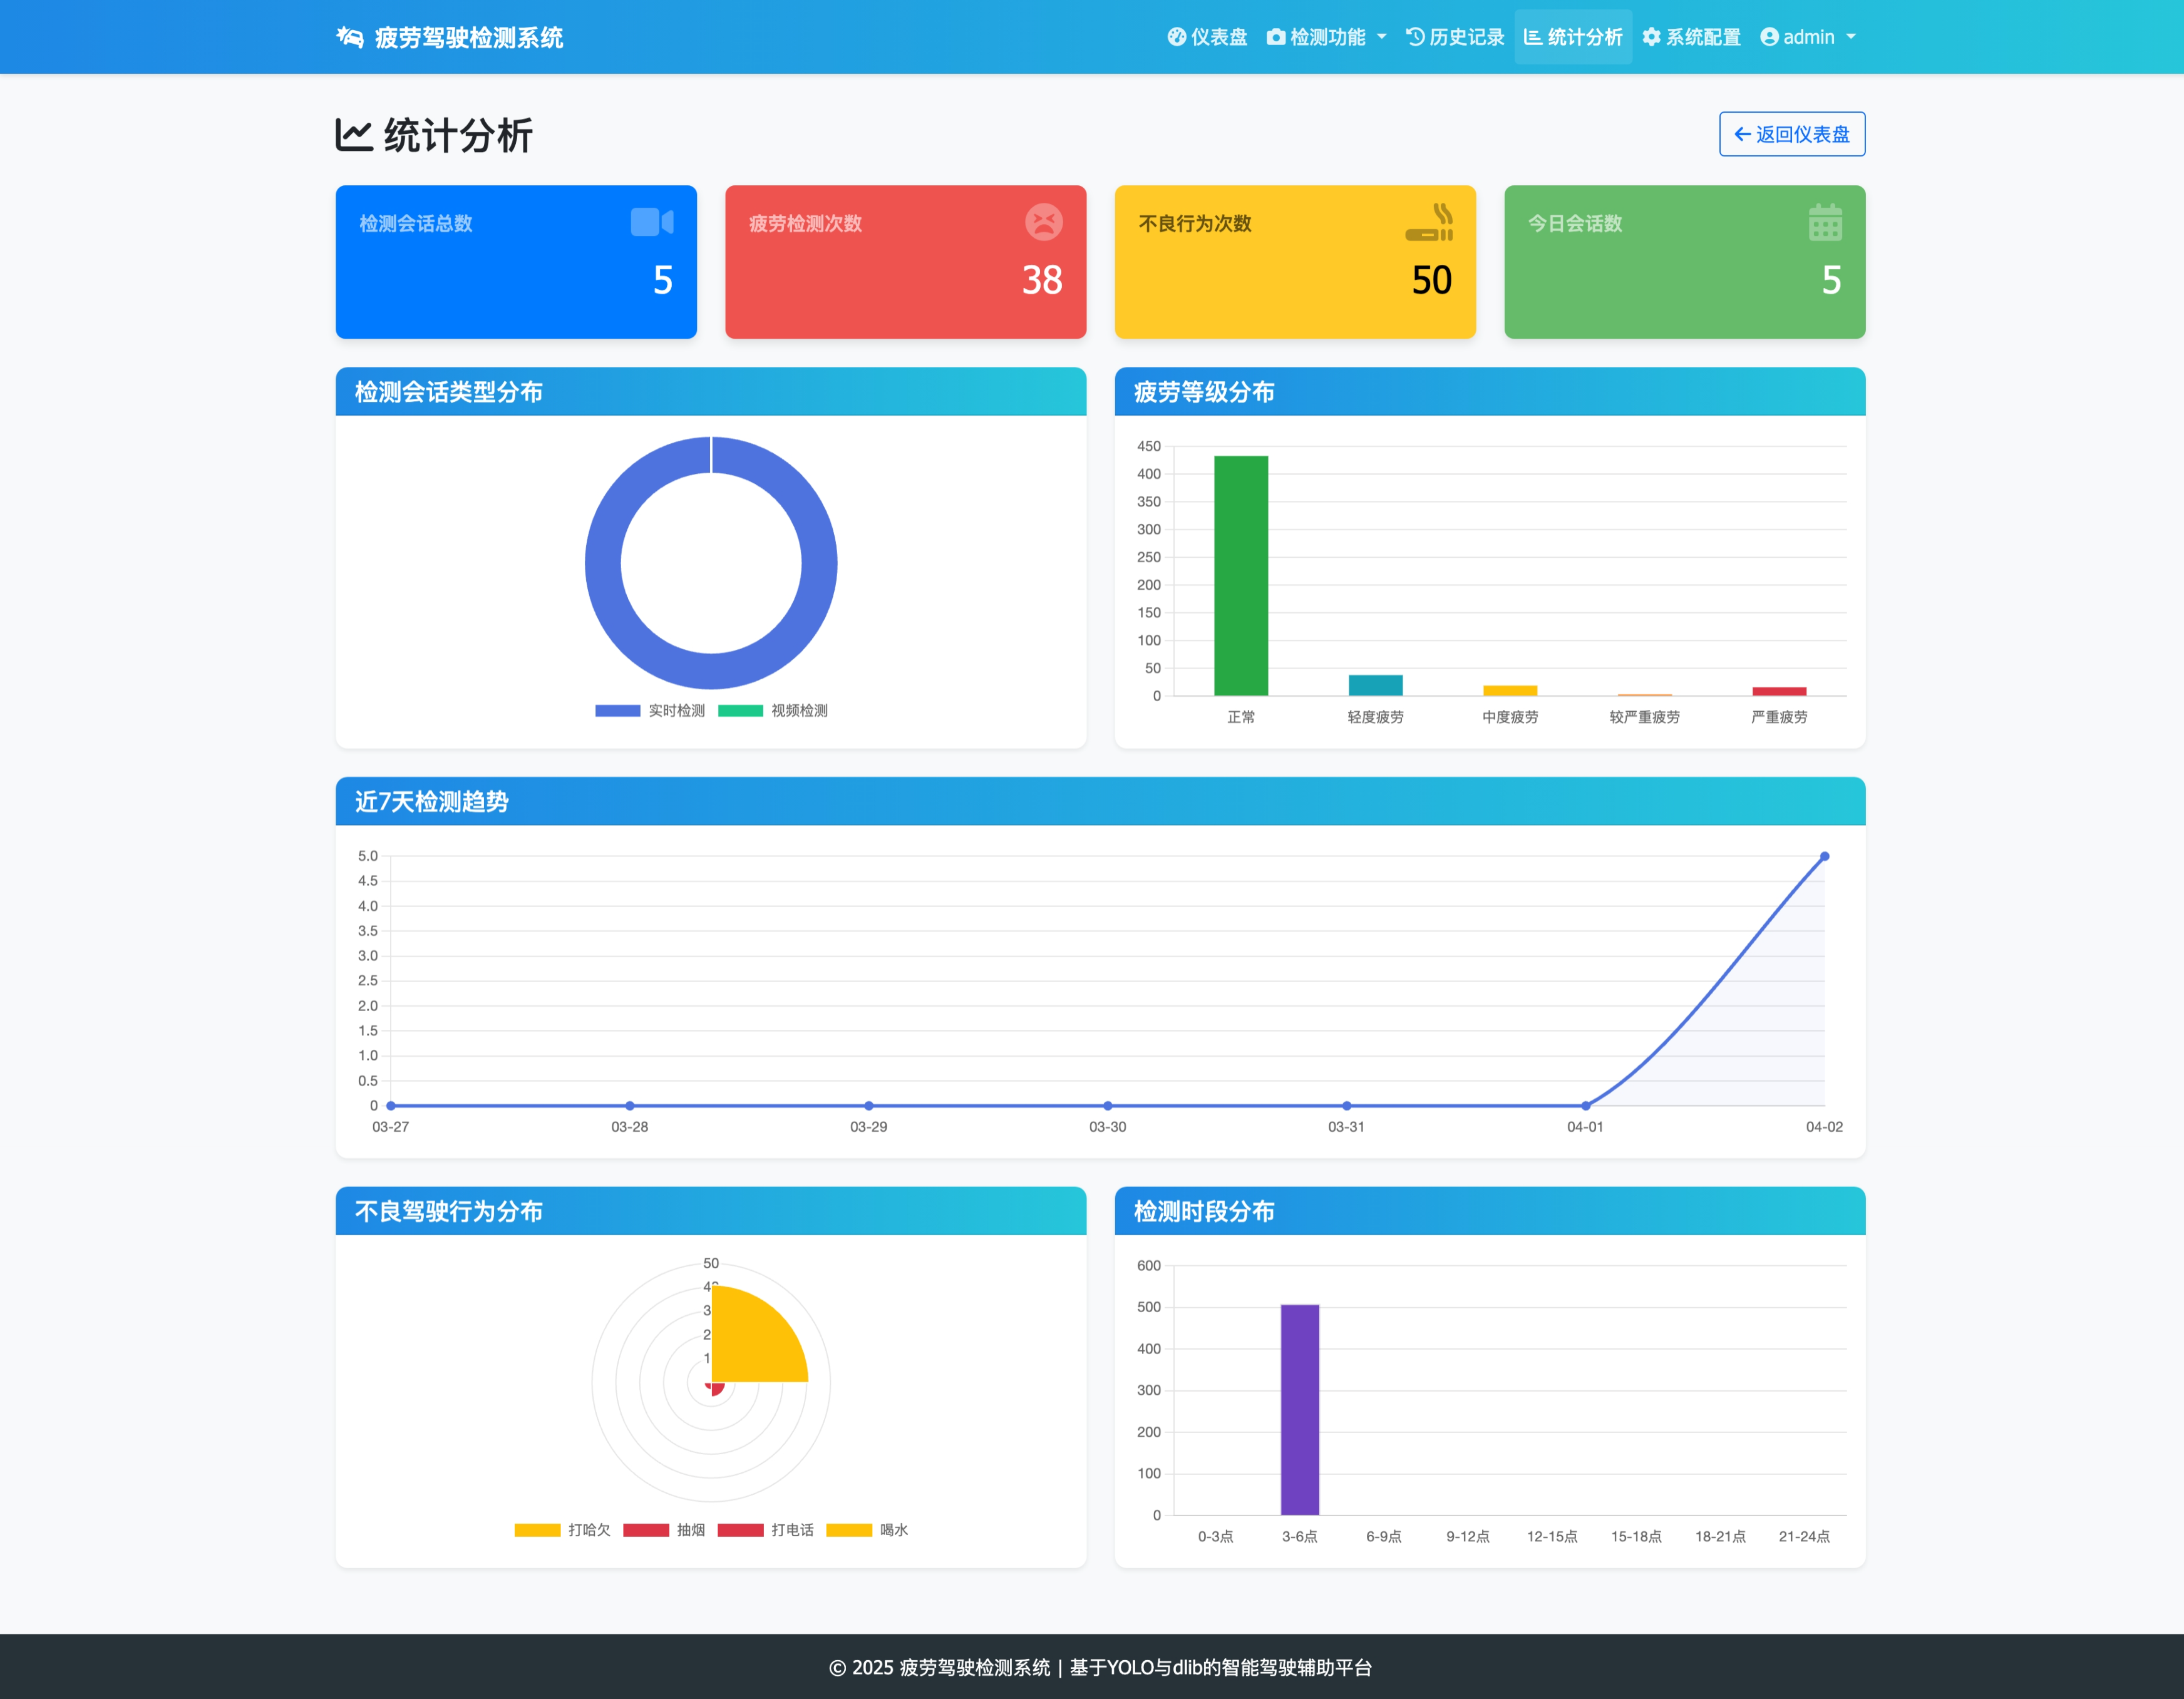
Task: Click the gear icon for 系统配置
Action: 1652,37
